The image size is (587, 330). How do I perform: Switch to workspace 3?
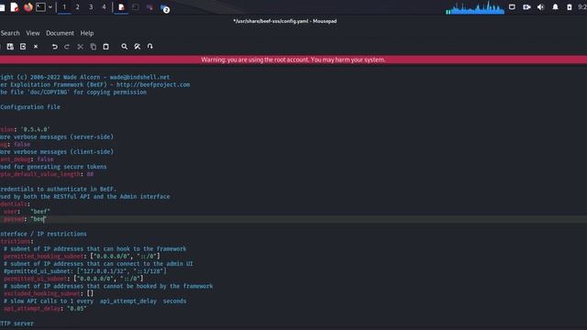91,7
